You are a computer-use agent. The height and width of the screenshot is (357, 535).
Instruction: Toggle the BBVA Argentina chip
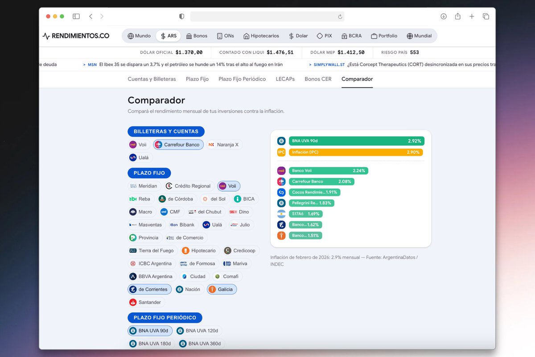pyautogui.click(x=152, y=277)
